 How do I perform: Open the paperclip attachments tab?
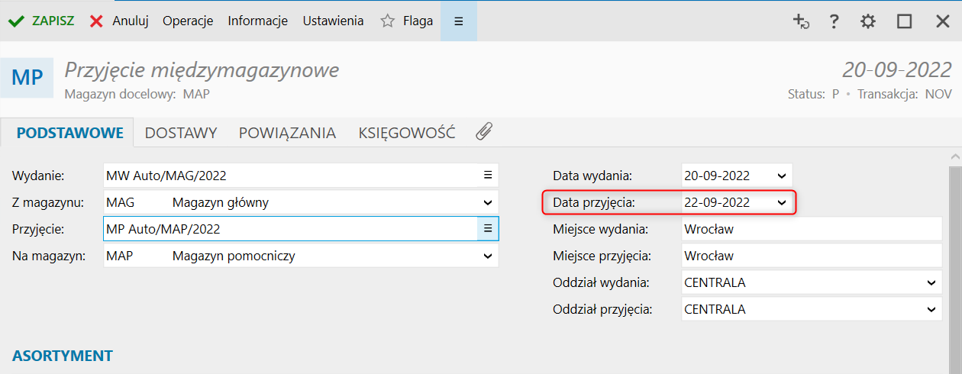(x=483, y=132)
